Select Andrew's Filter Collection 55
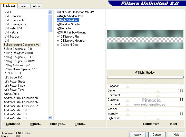This screenshot has height=137, width=186. (x=21, y=98)
